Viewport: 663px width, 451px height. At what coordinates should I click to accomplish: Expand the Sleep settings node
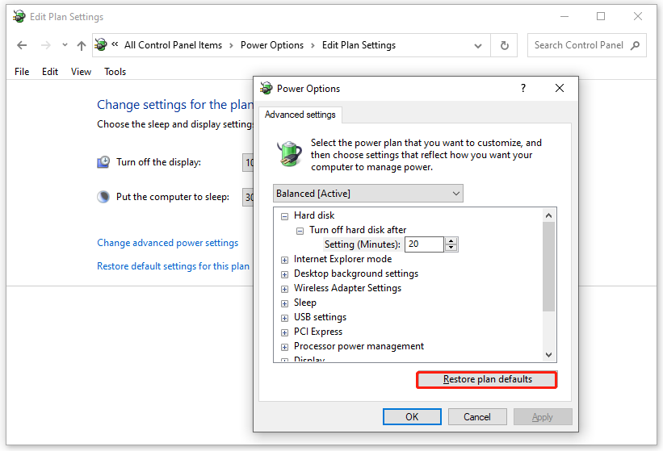(x=284, y=303)
